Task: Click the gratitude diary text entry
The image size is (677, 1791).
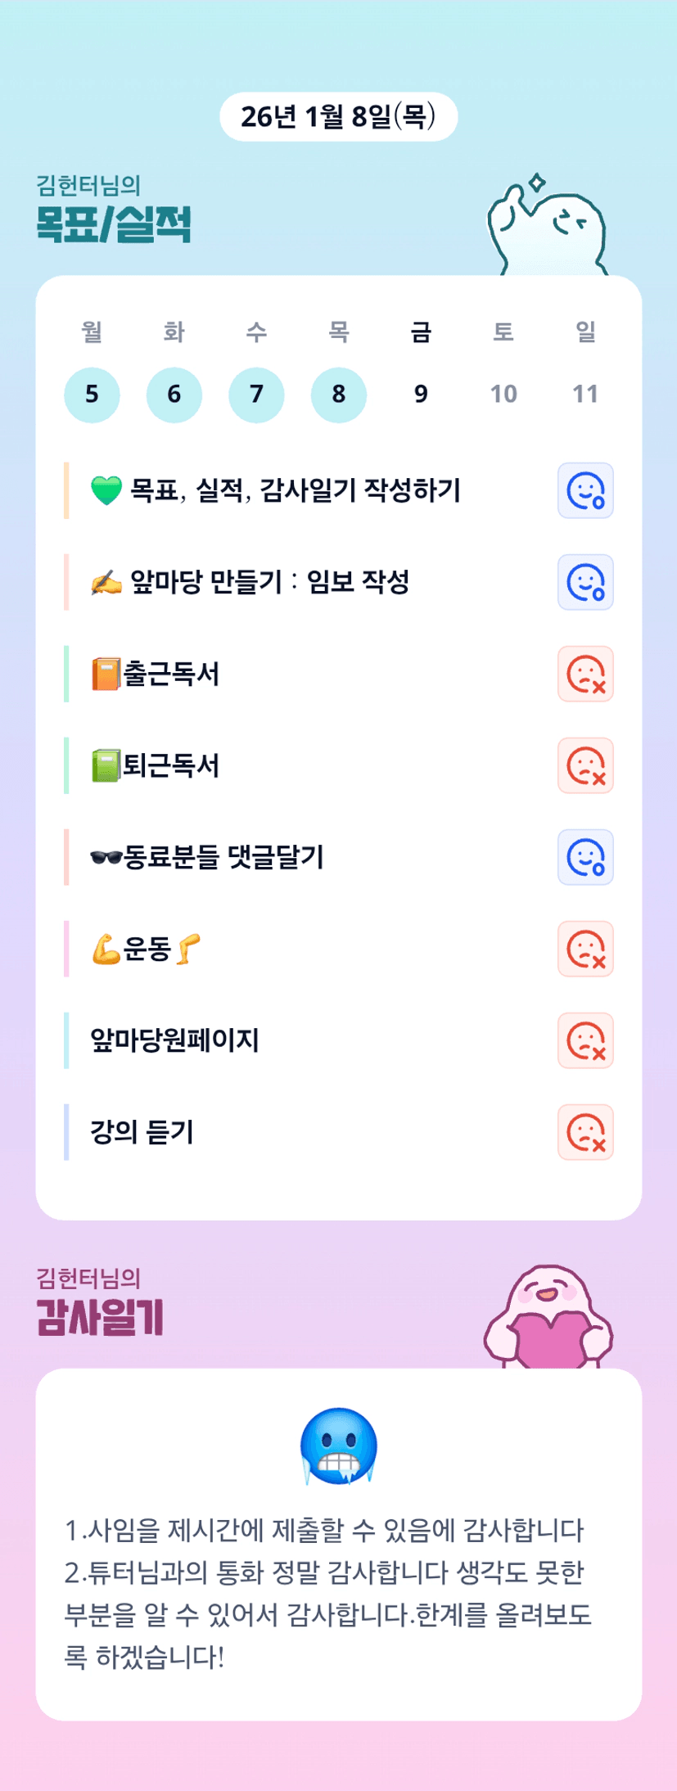Action: point(327,1594)
